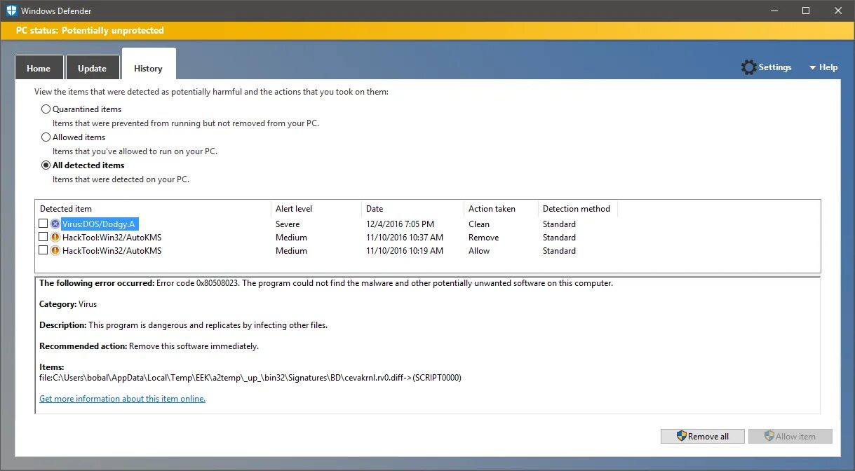Click the History tab
Image resolution: width=855 pixels, height=471 pixels.
click(x=148, y=64)
